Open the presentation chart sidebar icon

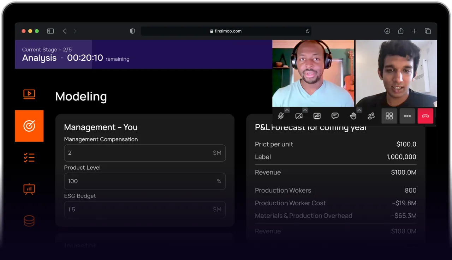pos(29,189)
